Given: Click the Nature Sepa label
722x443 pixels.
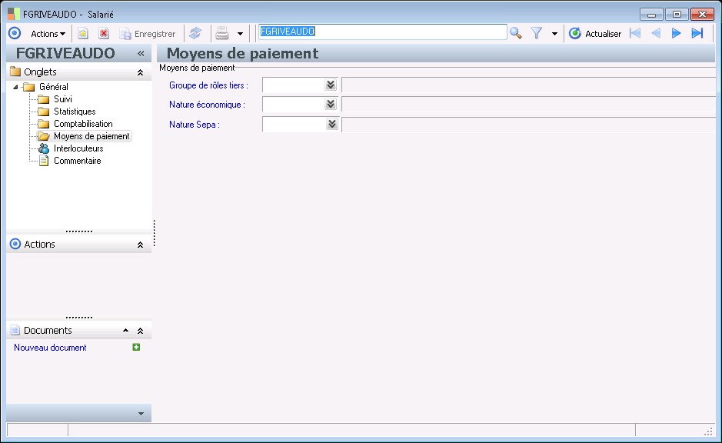Looking at the screenshot, I should click(x=195, y=125).
